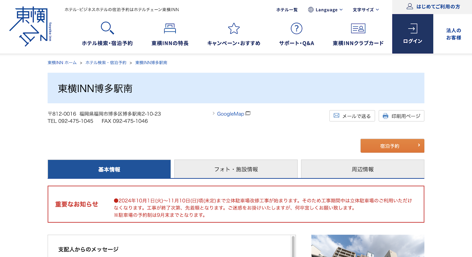
Task: Click the message box scrollbar
Action: (x=293, y=246)
